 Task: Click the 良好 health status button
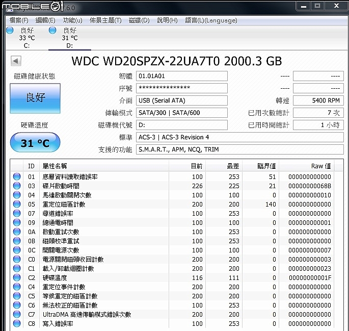[35, 98]
